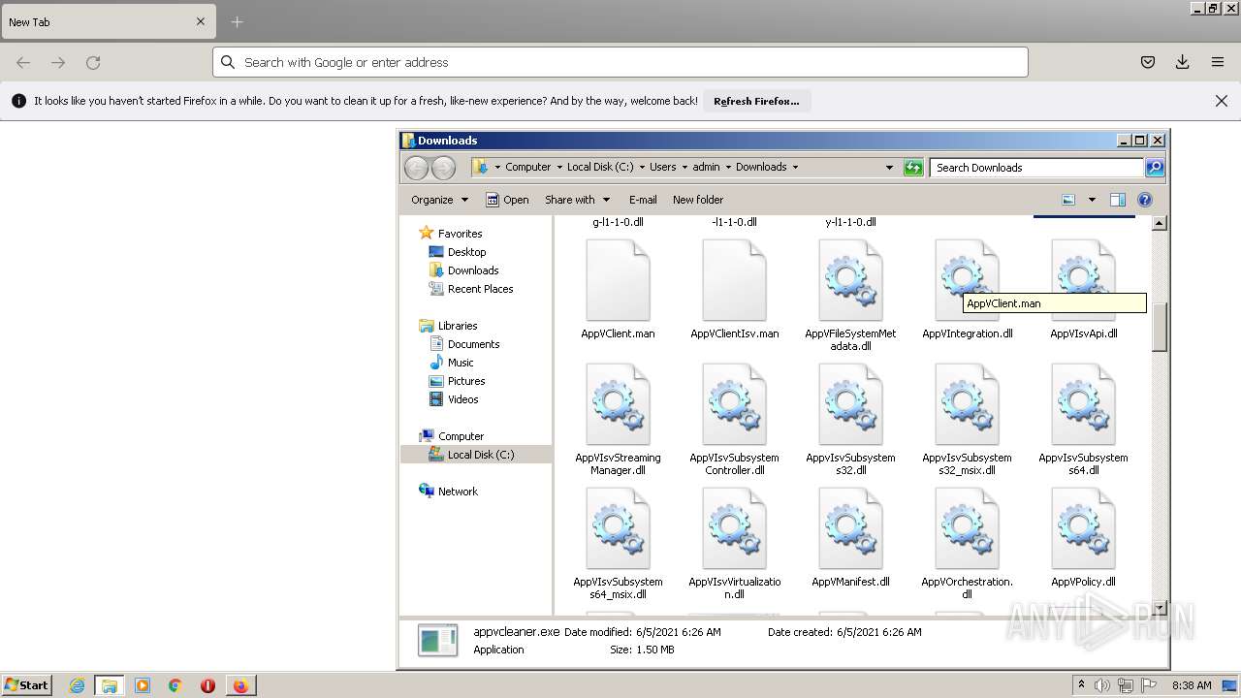Close the New Tab tab
The height and width of the screenshot is (698, 1241).
tap(201, 21)
